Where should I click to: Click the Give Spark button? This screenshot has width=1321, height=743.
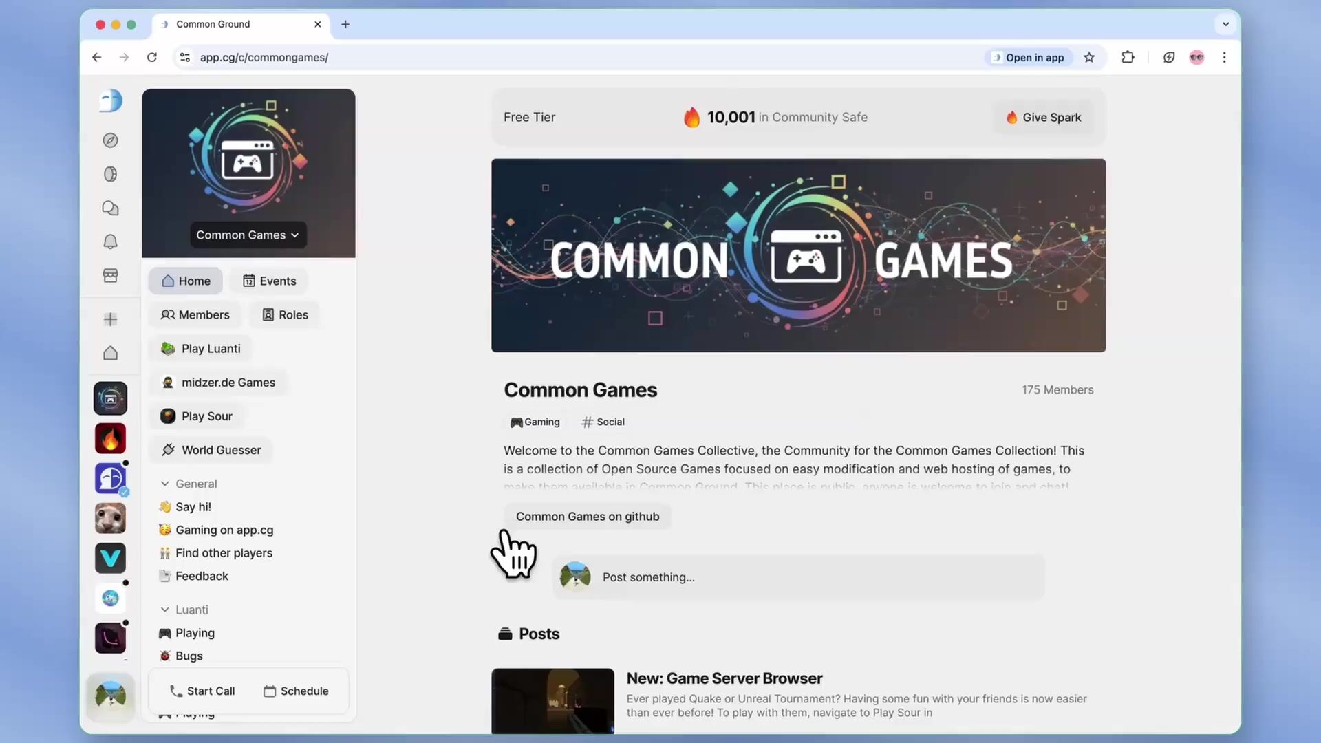click(1043, 118)
